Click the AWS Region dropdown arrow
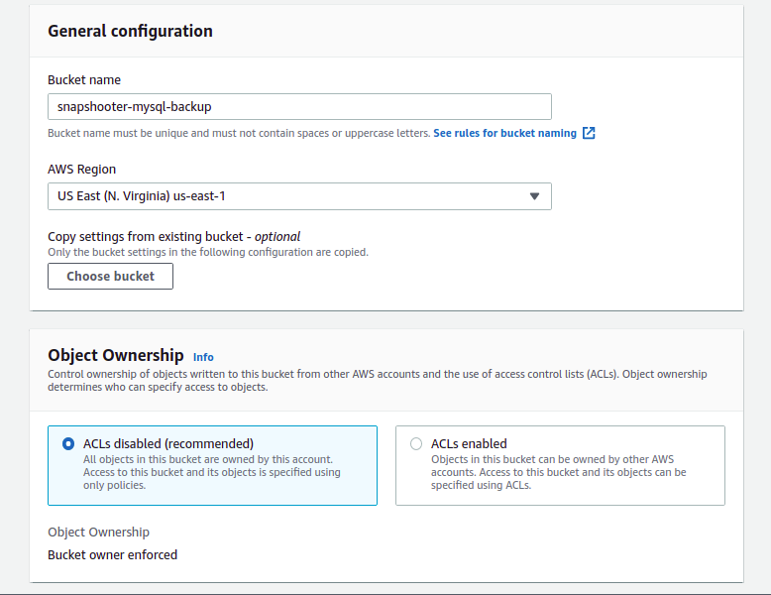The width and height of the screenshot is (771, 595). tap(534, 196)
